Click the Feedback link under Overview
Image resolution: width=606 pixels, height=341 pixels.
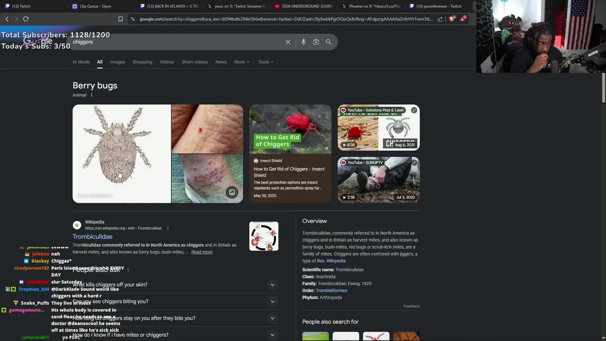tap(411, 306)
